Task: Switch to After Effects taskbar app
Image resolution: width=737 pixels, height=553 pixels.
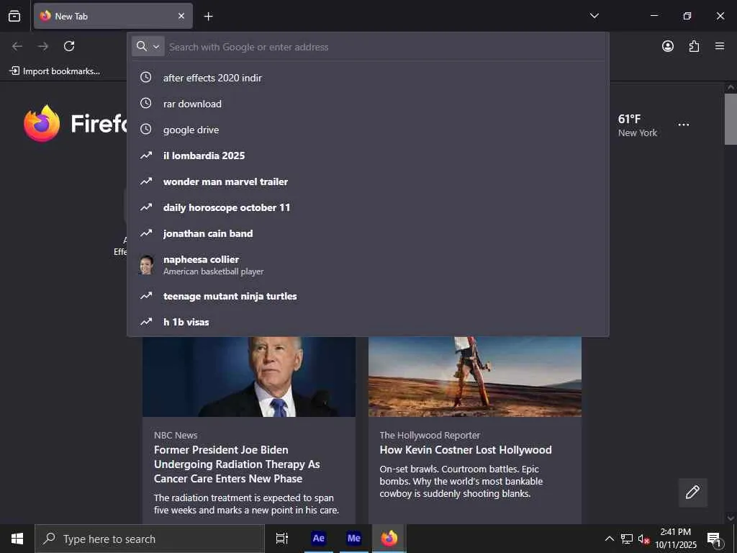Action: 318,539
